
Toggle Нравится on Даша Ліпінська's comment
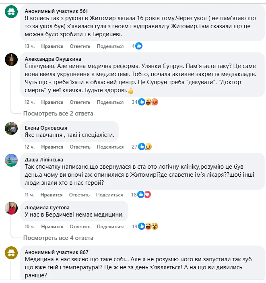click(52, 194)
